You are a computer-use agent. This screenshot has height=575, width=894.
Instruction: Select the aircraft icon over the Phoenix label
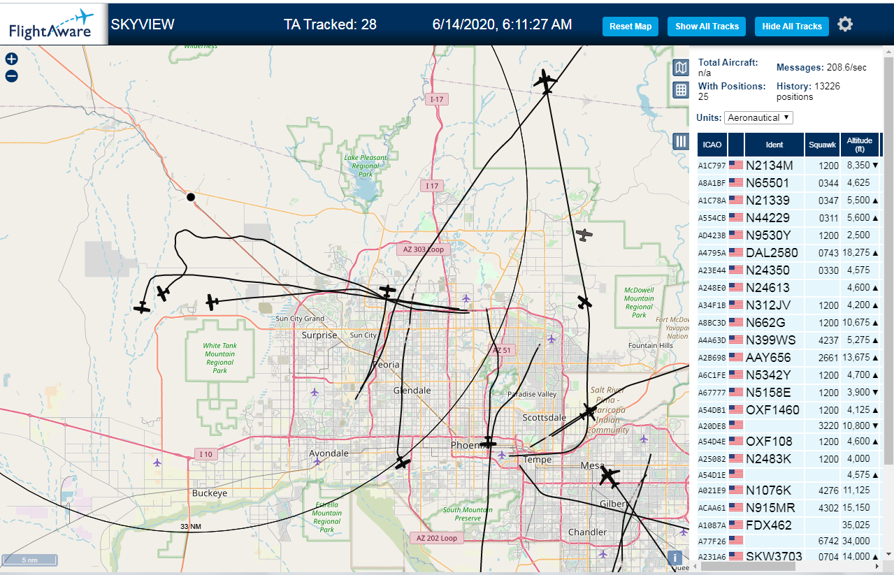tap(488, 443)
